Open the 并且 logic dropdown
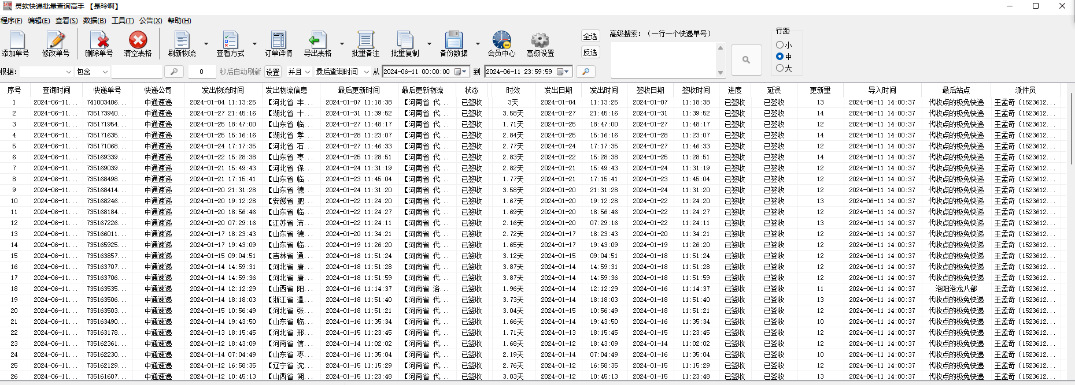The width and height of the screenshot is (1075, 385). (x=299, y=72)
